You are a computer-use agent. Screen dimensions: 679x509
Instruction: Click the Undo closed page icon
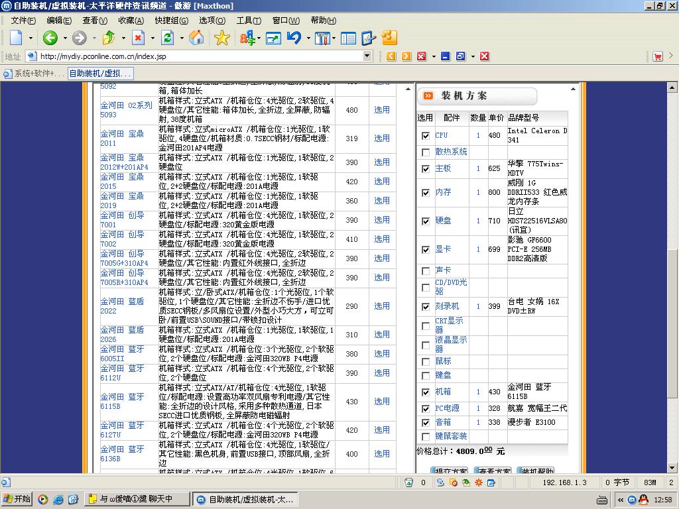point(294,38)
